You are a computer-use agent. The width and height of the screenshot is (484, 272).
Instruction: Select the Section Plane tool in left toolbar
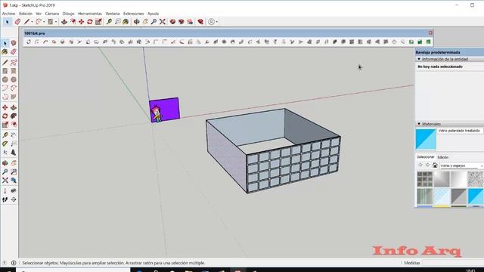pos(14,199)
